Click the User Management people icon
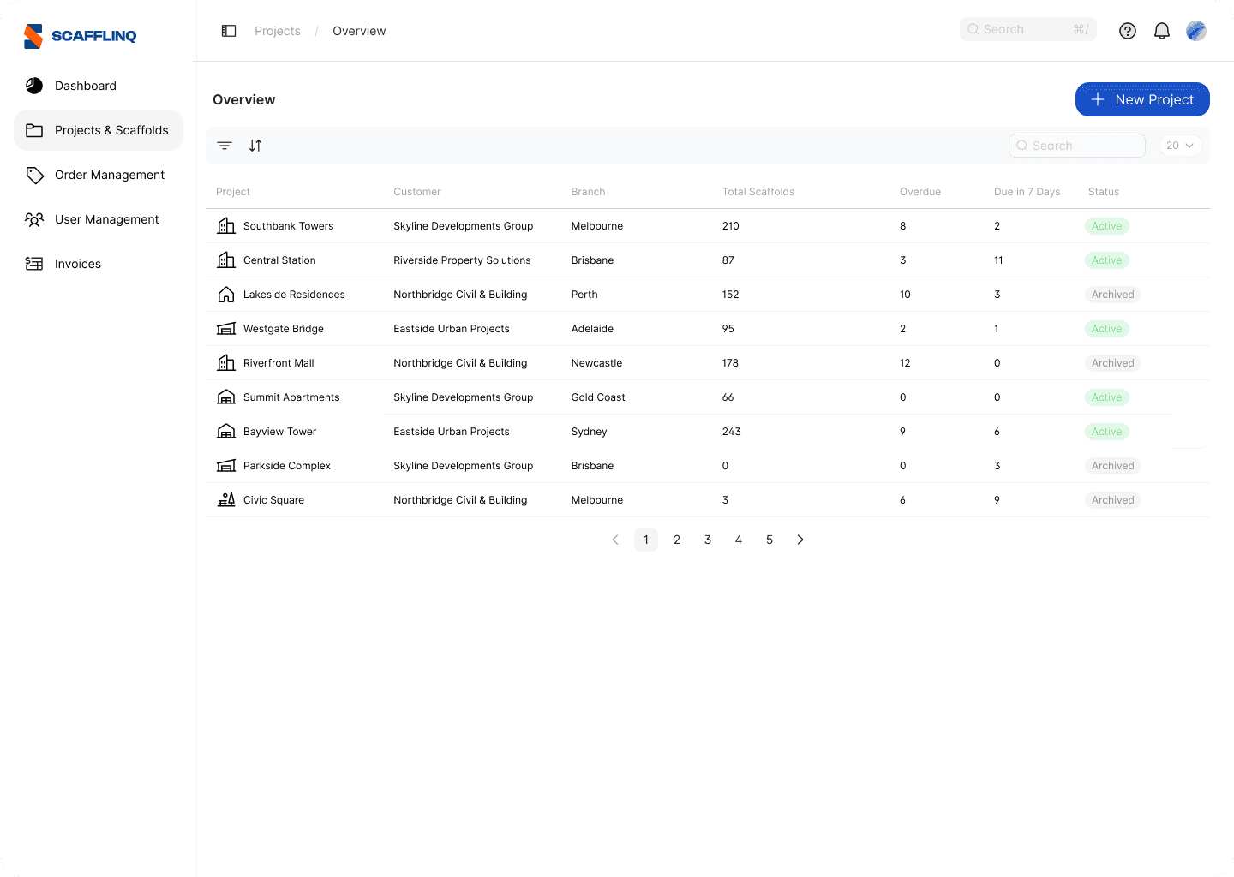The height and width of the screenshot is (877, 1234). tap(34, 219)
